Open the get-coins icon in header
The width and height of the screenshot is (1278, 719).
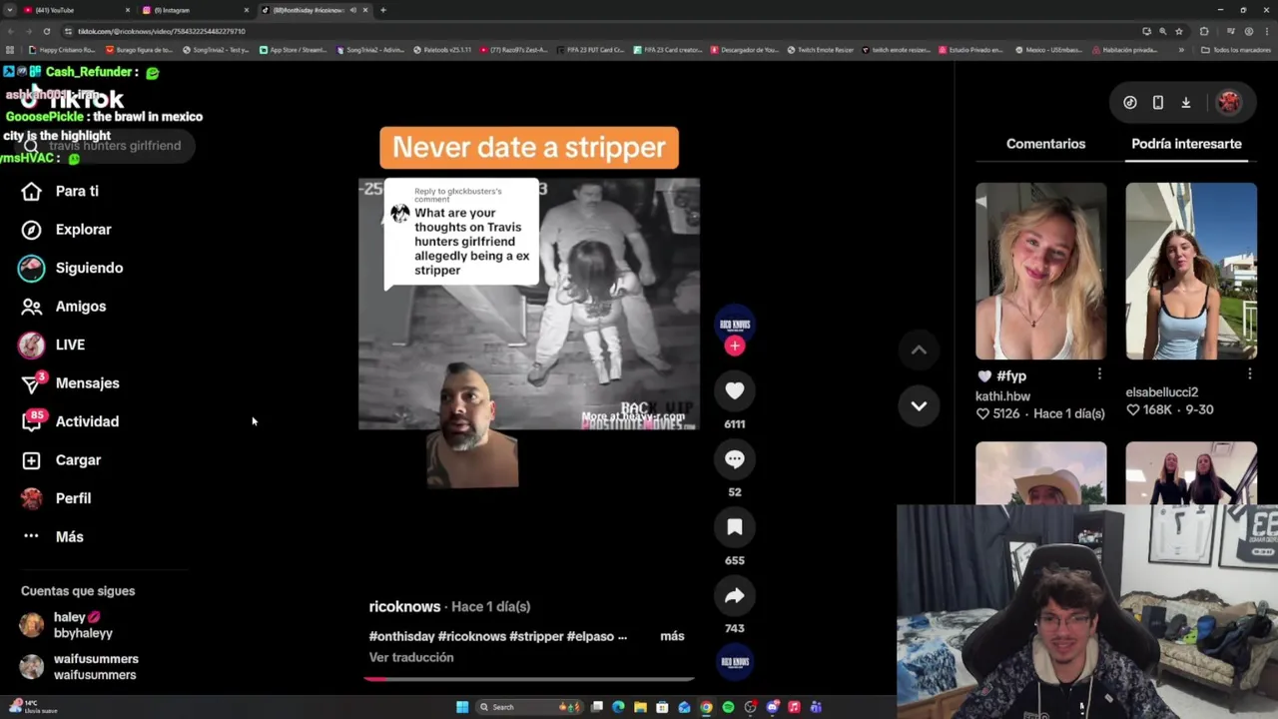(1130, 103)
